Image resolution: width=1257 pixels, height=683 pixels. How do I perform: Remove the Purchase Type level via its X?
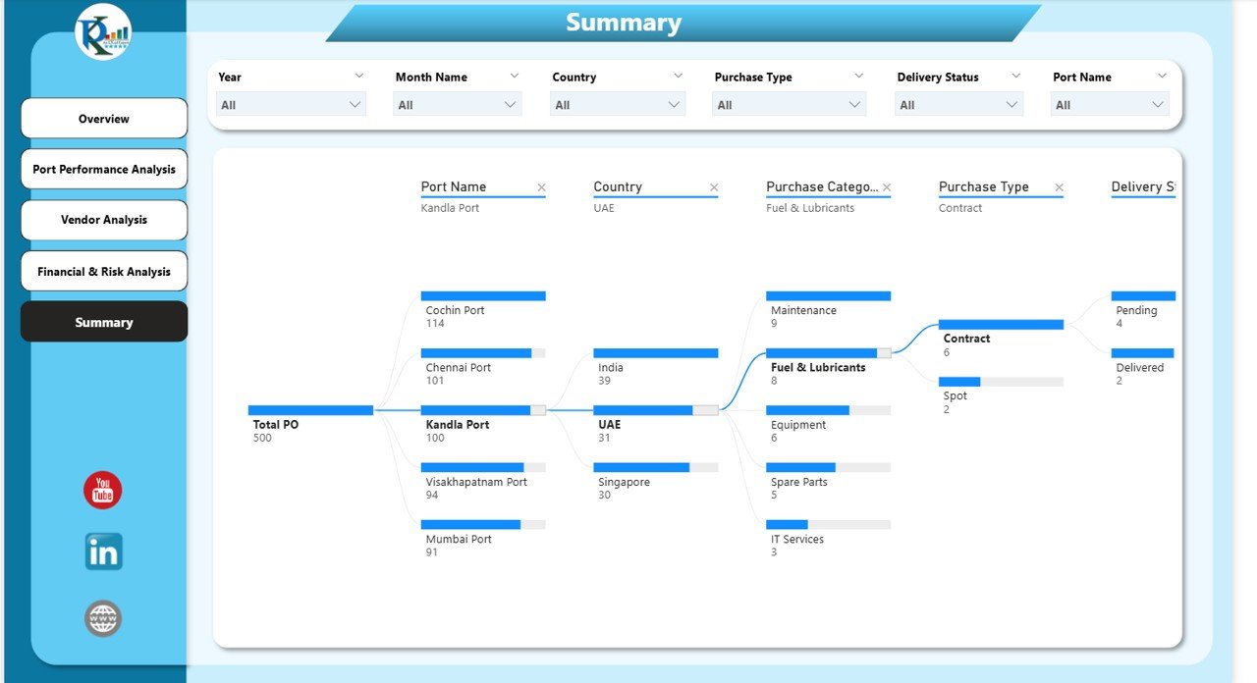click(x=1059, y=186)
